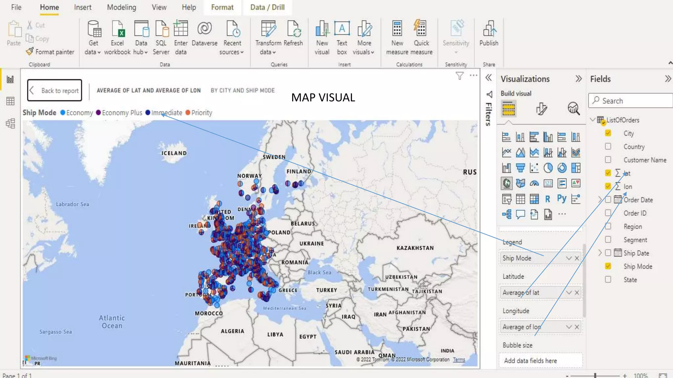673x378 pixels.
Task: Remove Ship Mode from Legend well
Action: (577, 258)
